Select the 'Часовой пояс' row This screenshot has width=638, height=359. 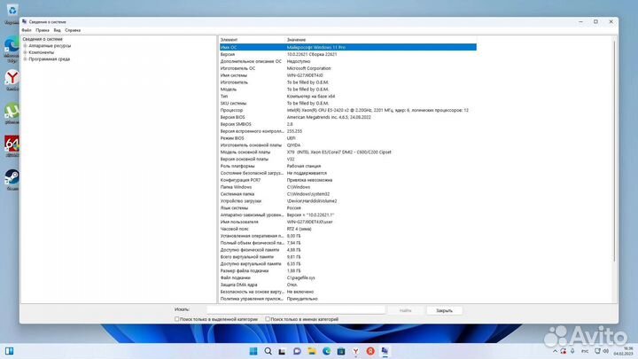347,229
